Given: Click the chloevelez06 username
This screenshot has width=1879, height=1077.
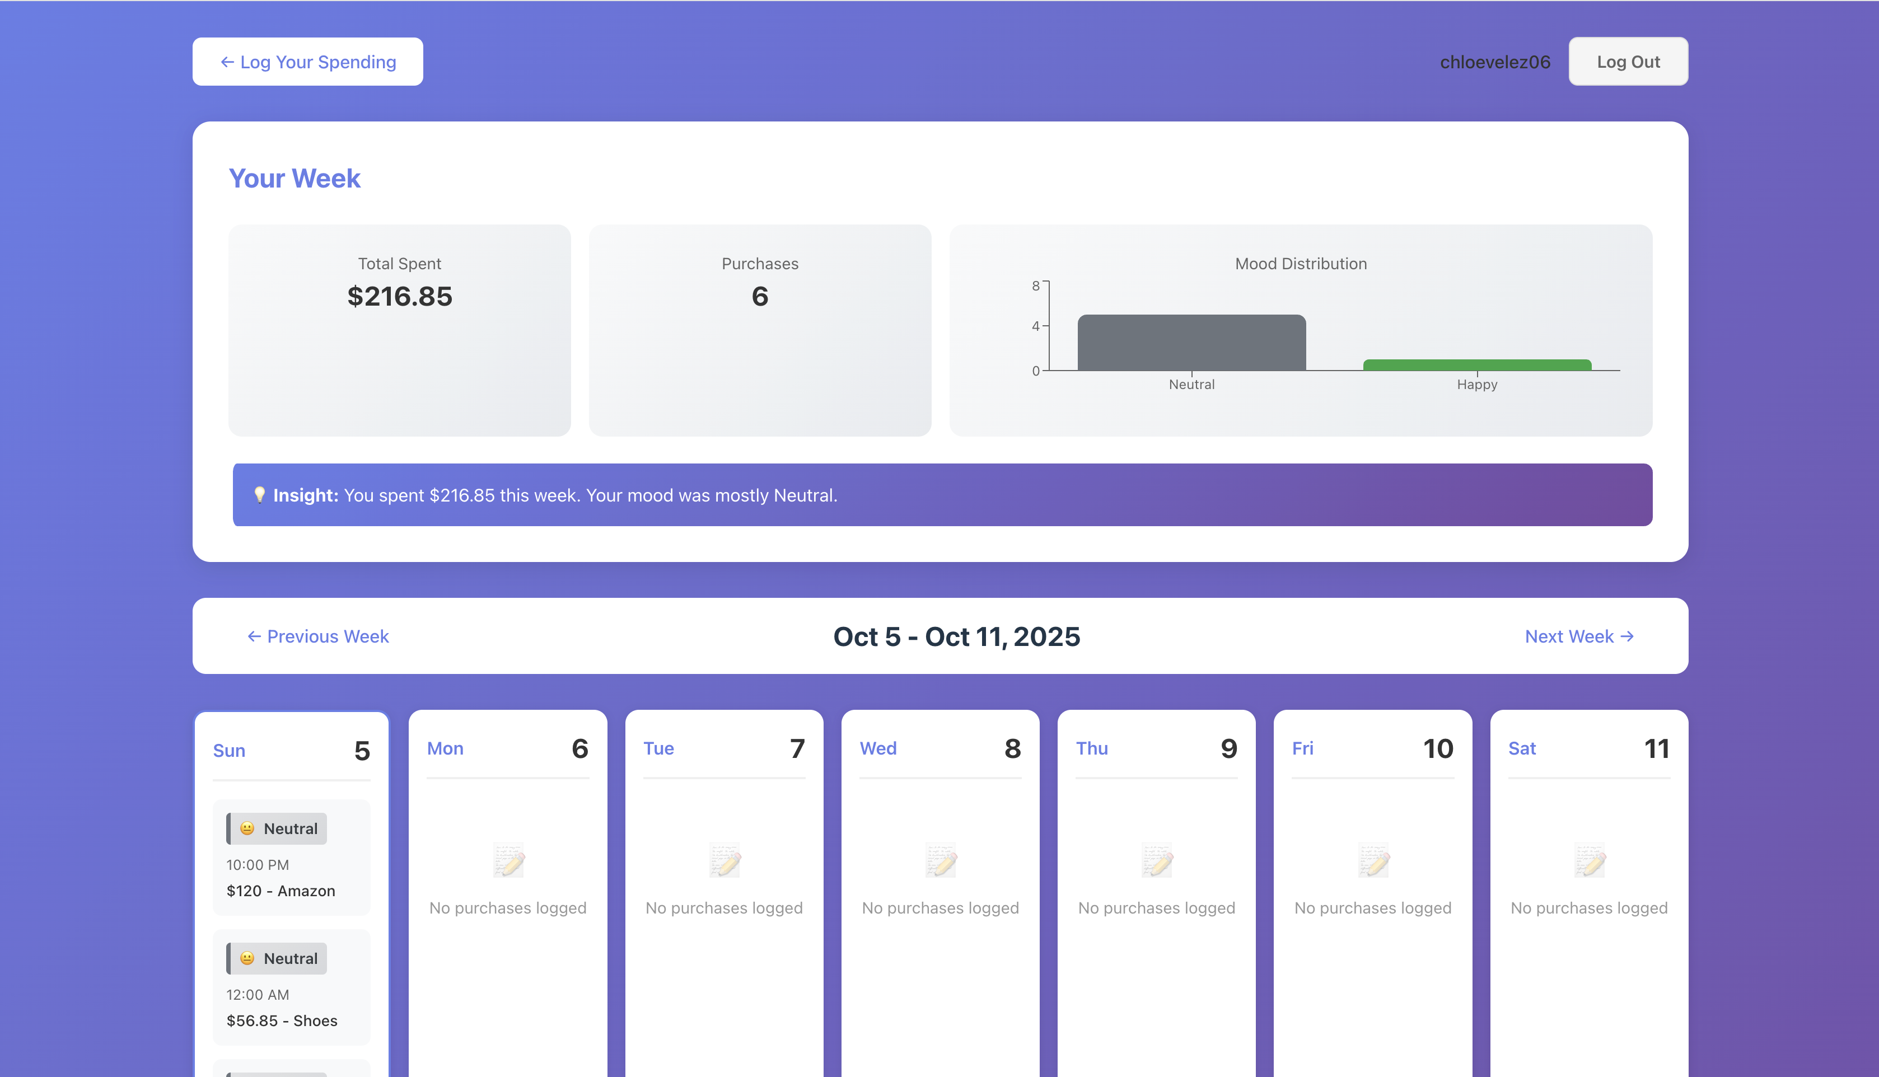Looking at the screenshot, I should coord(1494,62).
